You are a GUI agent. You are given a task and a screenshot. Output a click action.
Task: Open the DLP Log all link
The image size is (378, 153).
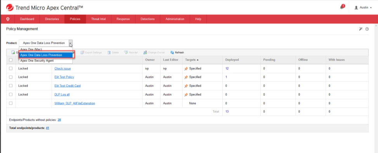[62, 95]
